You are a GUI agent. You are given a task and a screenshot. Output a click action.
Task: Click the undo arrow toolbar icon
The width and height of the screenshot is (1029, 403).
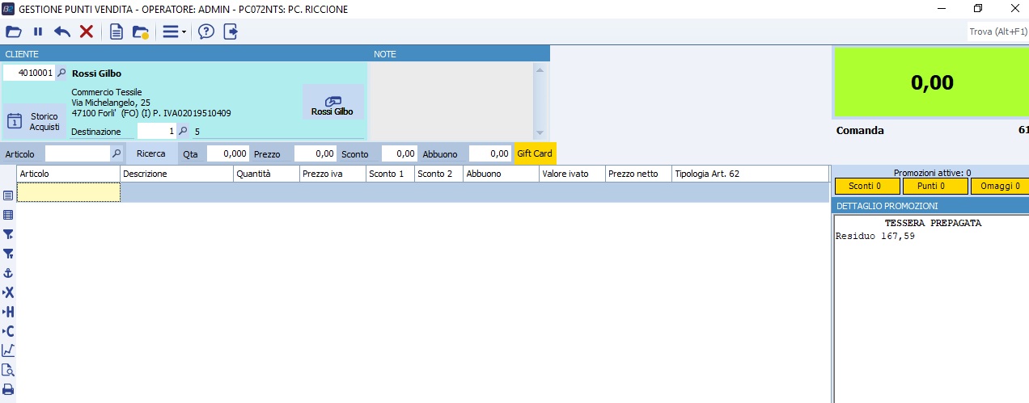(62, 31)
